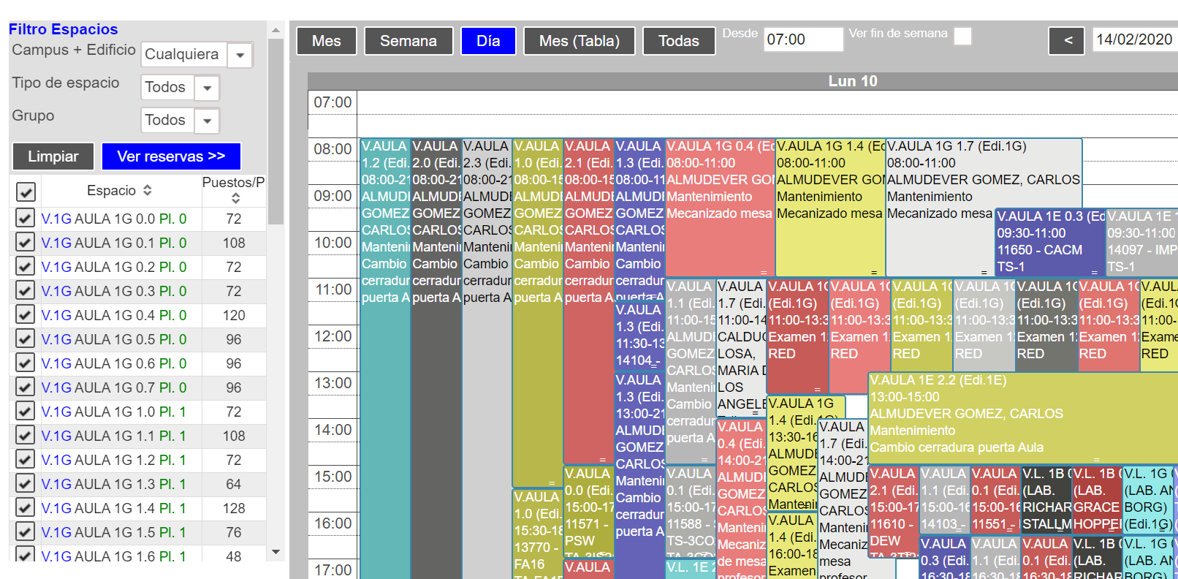This screenshot has width=1178, height=579.
Task: Toggle the select-all spaces checkbox
Action: pyautogui.click(x=26, y=192)
